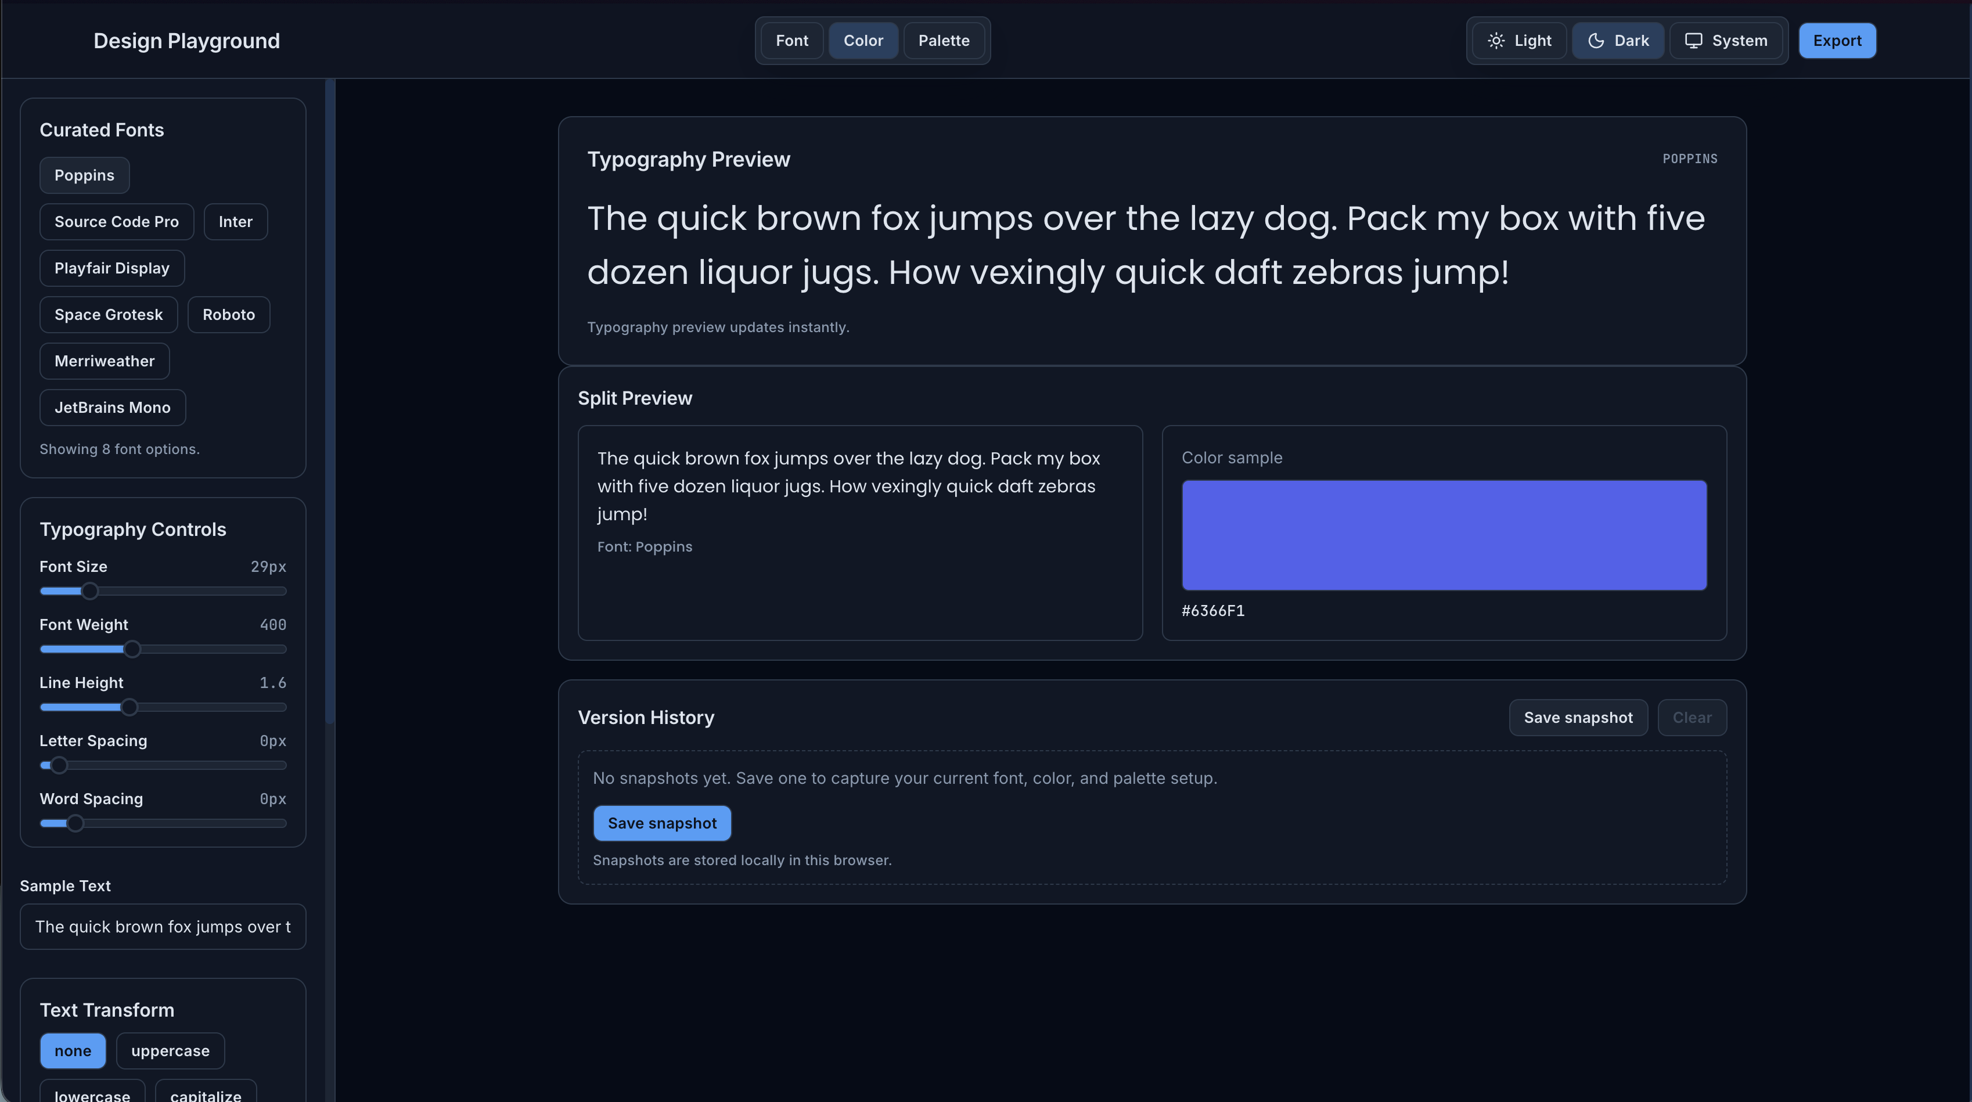This screenshot has height=1102, width=1972.
Task: Set text transform to lowercase
Action: (x=92, y=1095)
